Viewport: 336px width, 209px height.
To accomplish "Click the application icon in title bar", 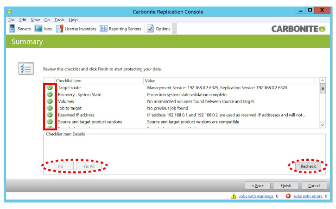I will point(9,11).
